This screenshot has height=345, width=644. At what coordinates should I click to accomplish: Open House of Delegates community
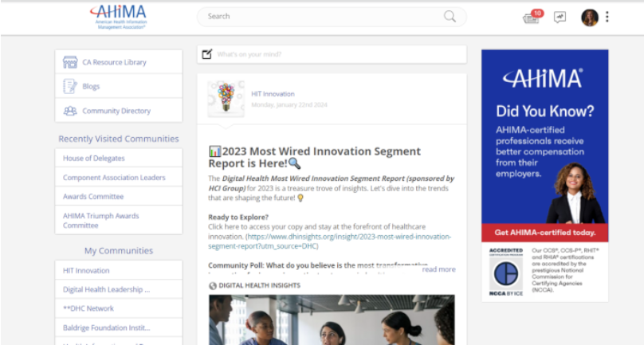click(94, 158)
